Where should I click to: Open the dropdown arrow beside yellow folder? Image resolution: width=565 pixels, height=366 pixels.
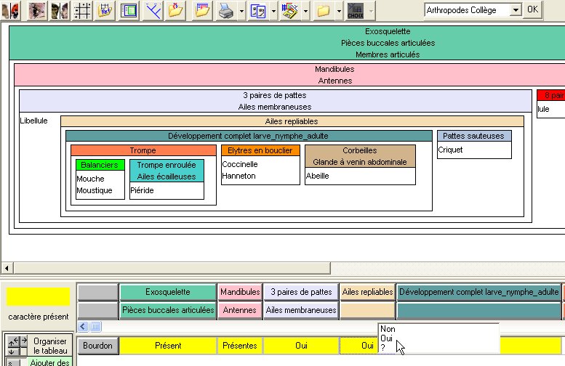[337, 11]
